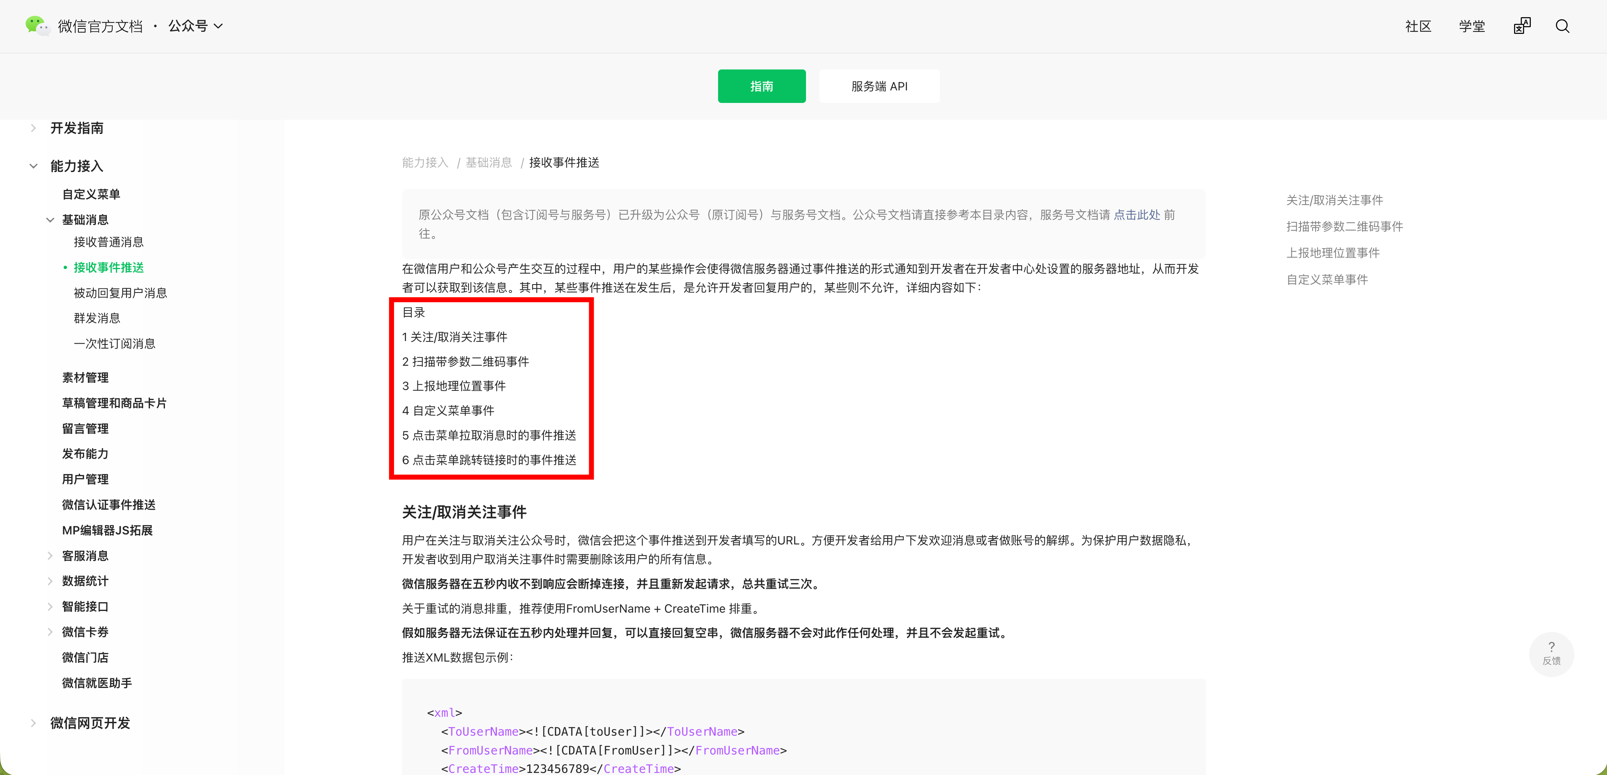Viewport: 1607px width, 775px height.
Task: Expand the 微信网页开发 section
Action: tap(33, 723)
